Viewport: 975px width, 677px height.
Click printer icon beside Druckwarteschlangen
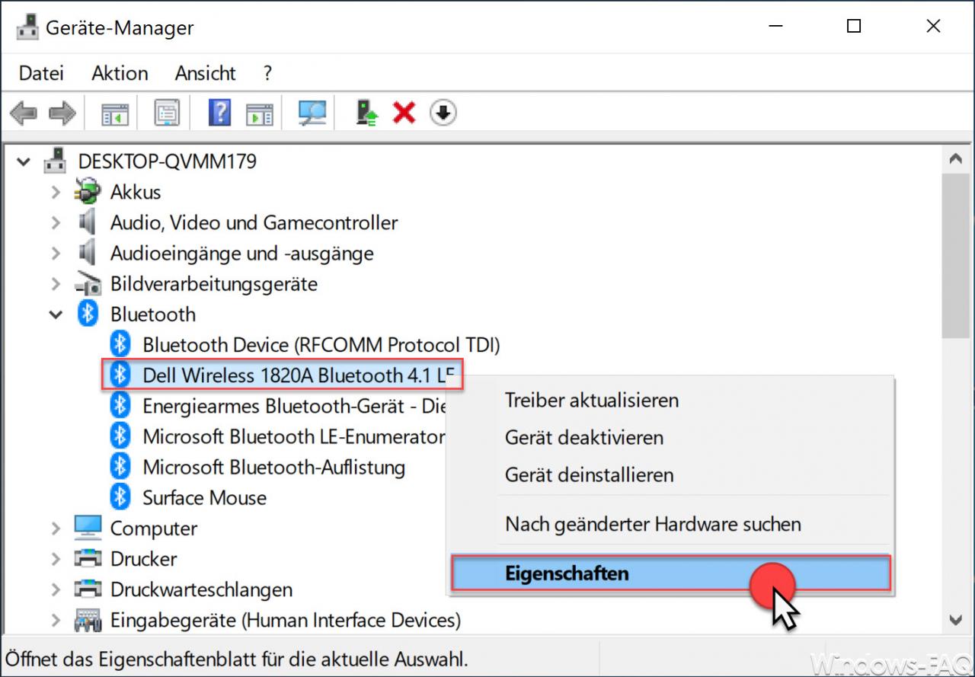(x=88, y=589)
